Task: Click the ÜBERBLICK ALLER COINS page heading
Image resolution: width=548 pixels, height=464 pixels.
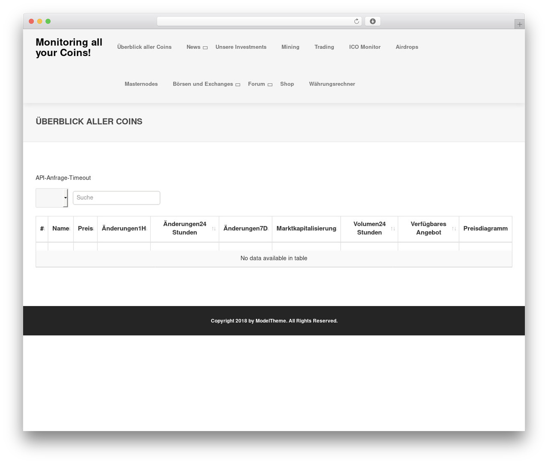Action: tap(89, 122)
